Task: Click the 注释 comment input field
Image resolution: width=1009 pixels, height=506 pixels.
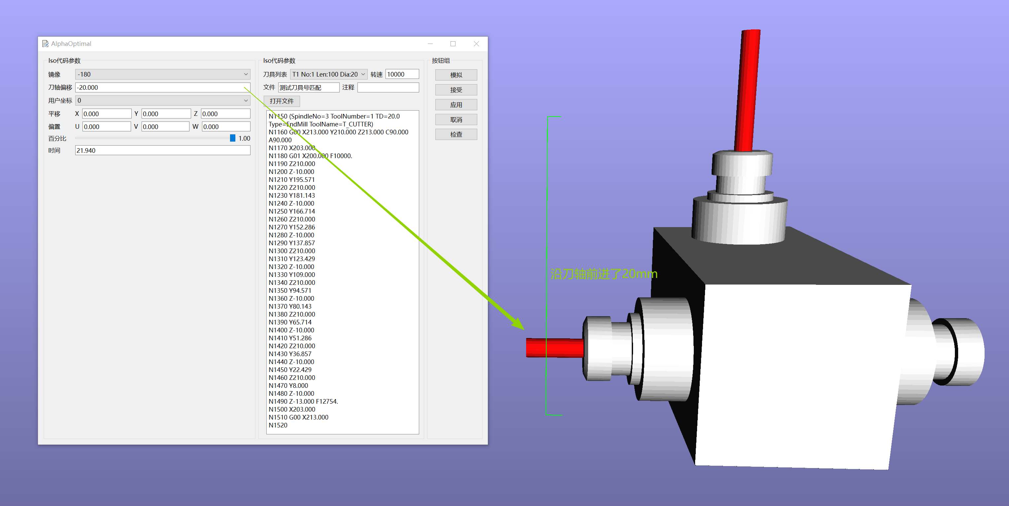Action: point(388,87)
